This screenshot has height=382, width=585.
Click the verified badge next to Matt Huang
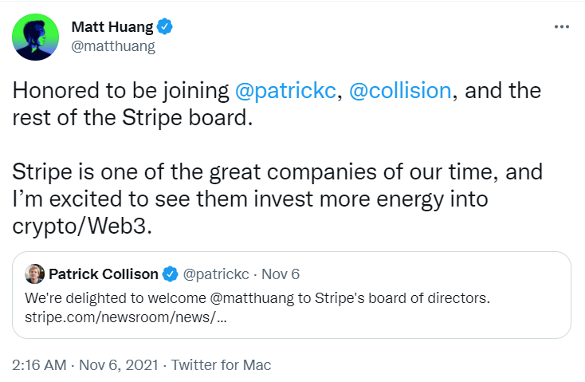(164, 27)
